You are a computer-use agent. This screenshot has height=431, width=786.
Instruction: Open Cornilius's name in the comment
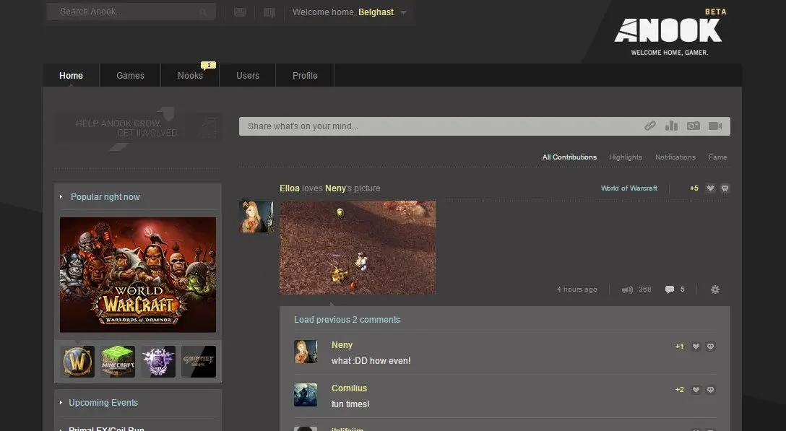(350, 388)
